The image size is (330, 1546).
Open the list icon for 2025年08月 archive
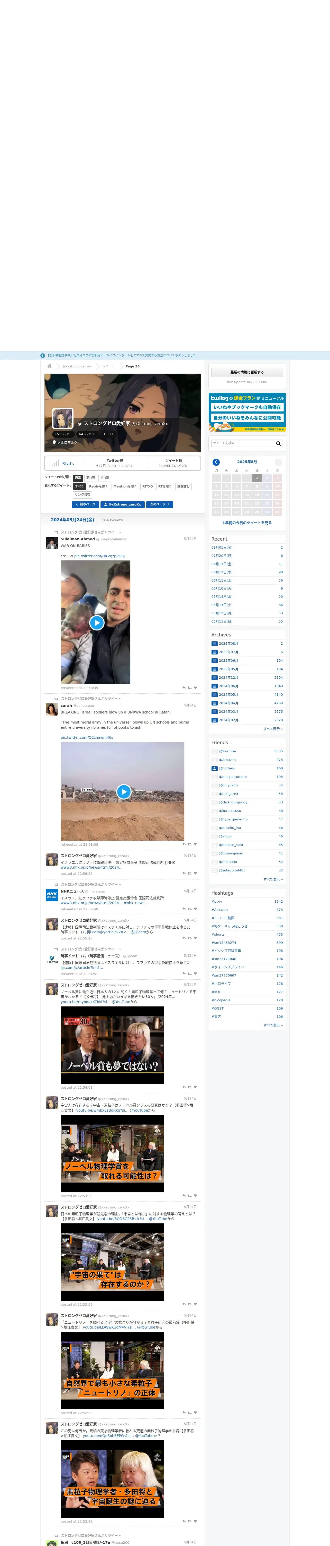[214, 643]
